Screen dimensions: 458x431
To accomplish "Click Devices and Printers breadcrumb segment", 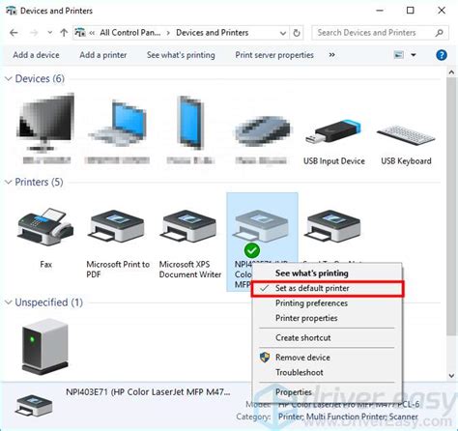I will [213, 33].
